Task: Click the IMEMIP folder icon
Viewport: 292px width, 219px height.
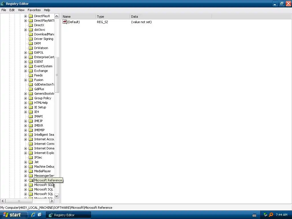Action: click(x=31, y=130)
